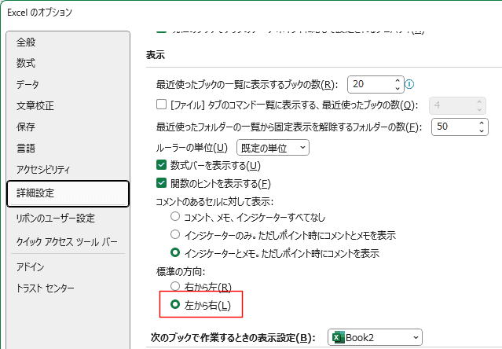Click the unpinned recent folders count spinner
The height and width of the screenshot is (349, 502).
(x=481, y=126)
